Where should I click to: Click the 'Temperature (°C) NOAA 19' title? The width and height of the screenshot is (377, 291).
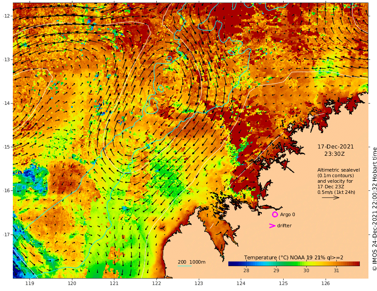pos(278,258)
